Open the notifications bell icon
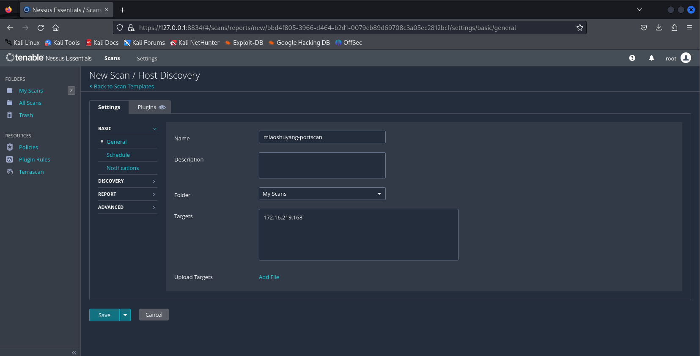Viewport: 700px width, 356px height. coord(651,58)
